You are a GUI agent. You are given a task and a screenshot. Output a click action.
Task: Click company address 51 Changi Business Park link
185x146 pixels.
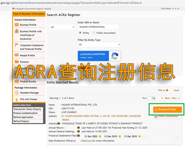pos(101,118)
